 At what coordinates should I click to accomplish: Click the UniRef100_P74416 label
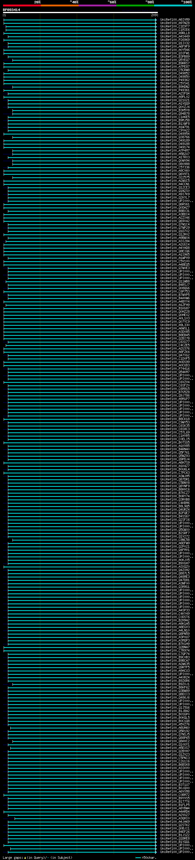[175, 369]
